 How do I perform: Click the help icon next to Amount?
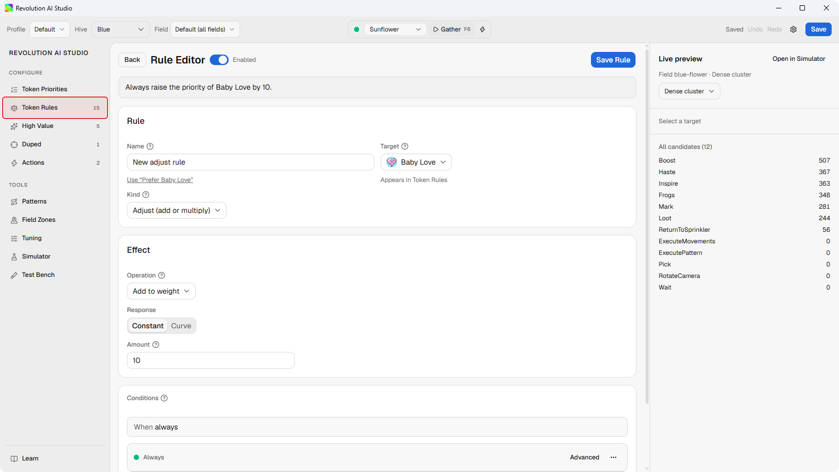click(x=156, y=345)
